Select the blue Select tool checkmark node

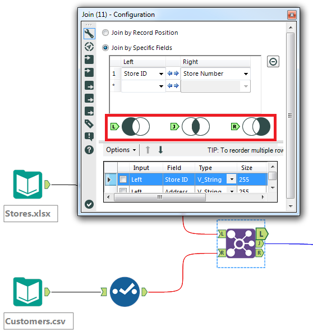tap(125, 292)
